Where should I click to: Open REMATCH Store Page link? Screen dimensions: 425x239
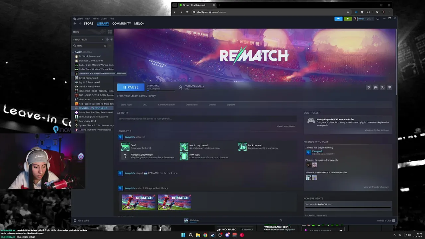click(126, 105)
